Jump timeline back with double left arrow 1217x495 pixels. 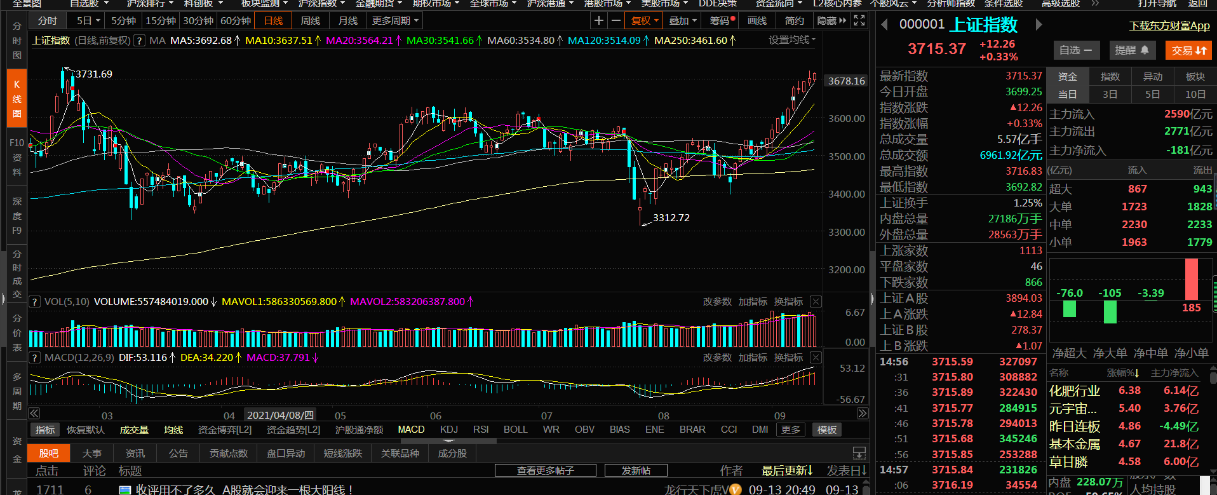pos(34,414)
